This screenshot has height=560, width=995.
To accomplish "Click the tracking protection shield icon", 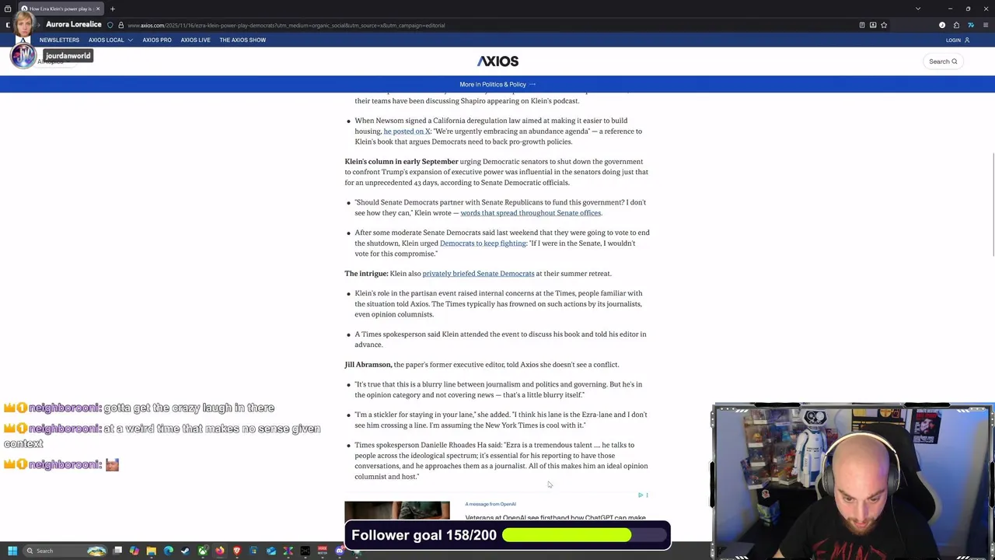I will pyautogui.click(x=110, y=25).
